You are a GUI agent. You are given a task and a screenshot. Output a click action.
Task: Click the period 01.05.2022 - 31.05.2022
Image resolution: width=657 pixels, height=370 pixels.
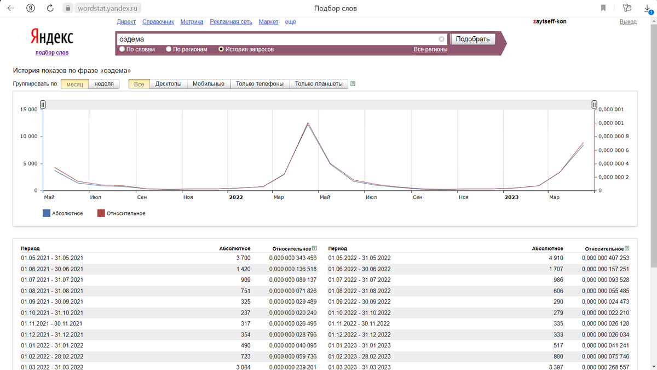click(360, 258)
